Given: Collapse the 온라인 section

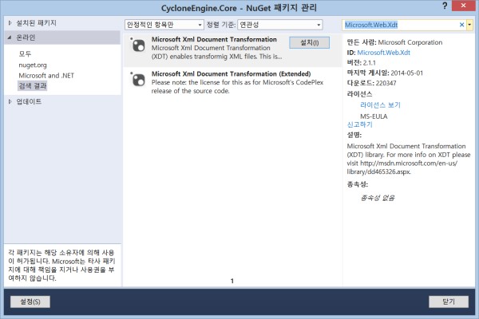Looking at the screenshot, I should (x=10, y=37).
